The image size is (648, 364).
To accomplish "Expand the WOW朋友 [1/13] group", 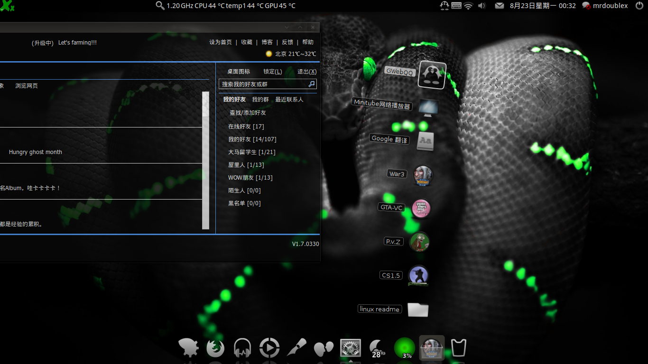I will click(250, 178).
